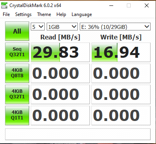Open the Language menu
Viewport: 156px width, 144px height.
[x=82, y=14]
